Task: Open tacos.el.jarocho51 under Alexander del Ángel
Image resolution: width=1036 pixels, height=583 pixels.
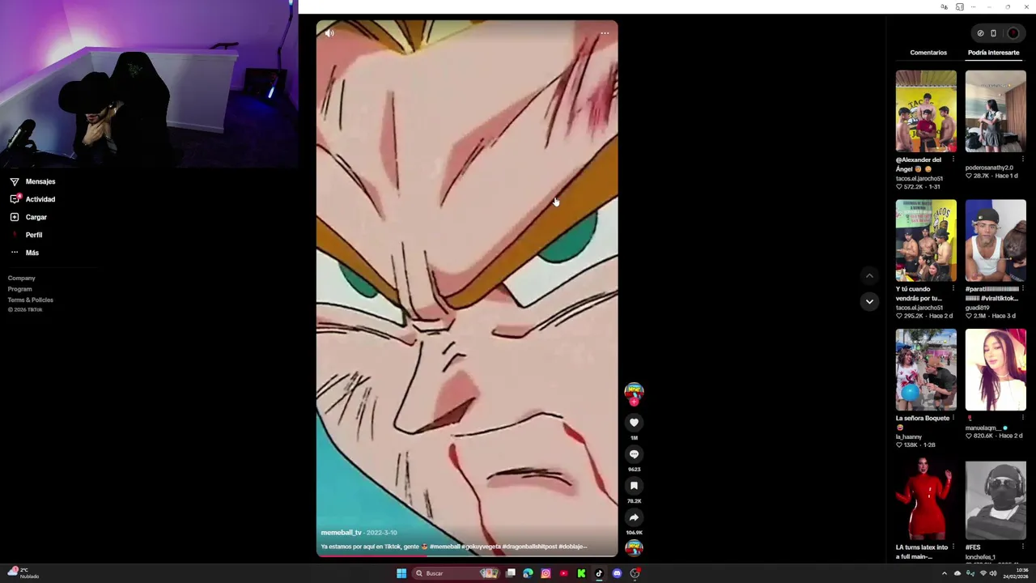Action: click(919, 178)
